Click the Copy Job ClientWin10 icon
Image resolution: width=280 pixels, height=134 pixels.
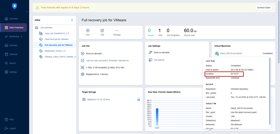(41, 33)
